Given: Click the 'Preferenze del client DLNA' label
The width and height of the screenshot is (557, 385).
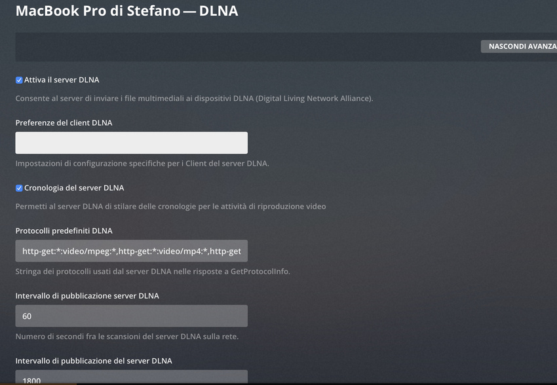Looking at the screenshot, I should click(x=64, y=122).
